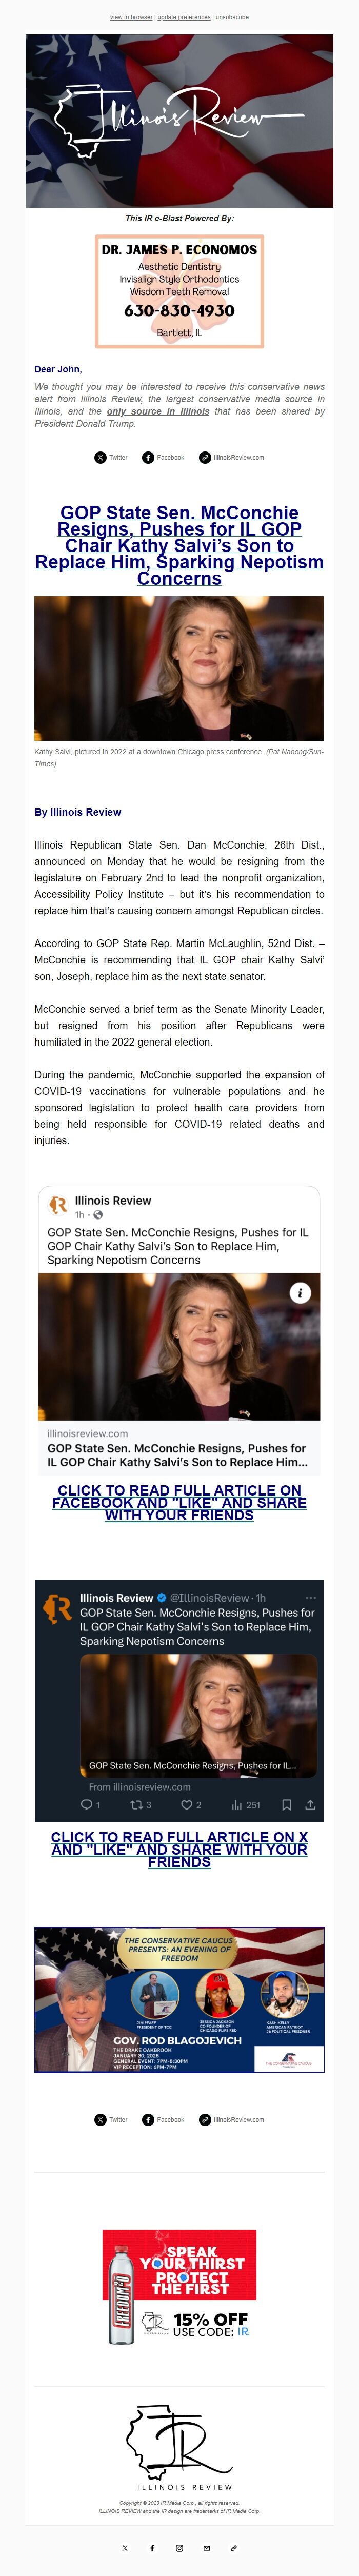Open 'update preferences' link

[184, 17]
